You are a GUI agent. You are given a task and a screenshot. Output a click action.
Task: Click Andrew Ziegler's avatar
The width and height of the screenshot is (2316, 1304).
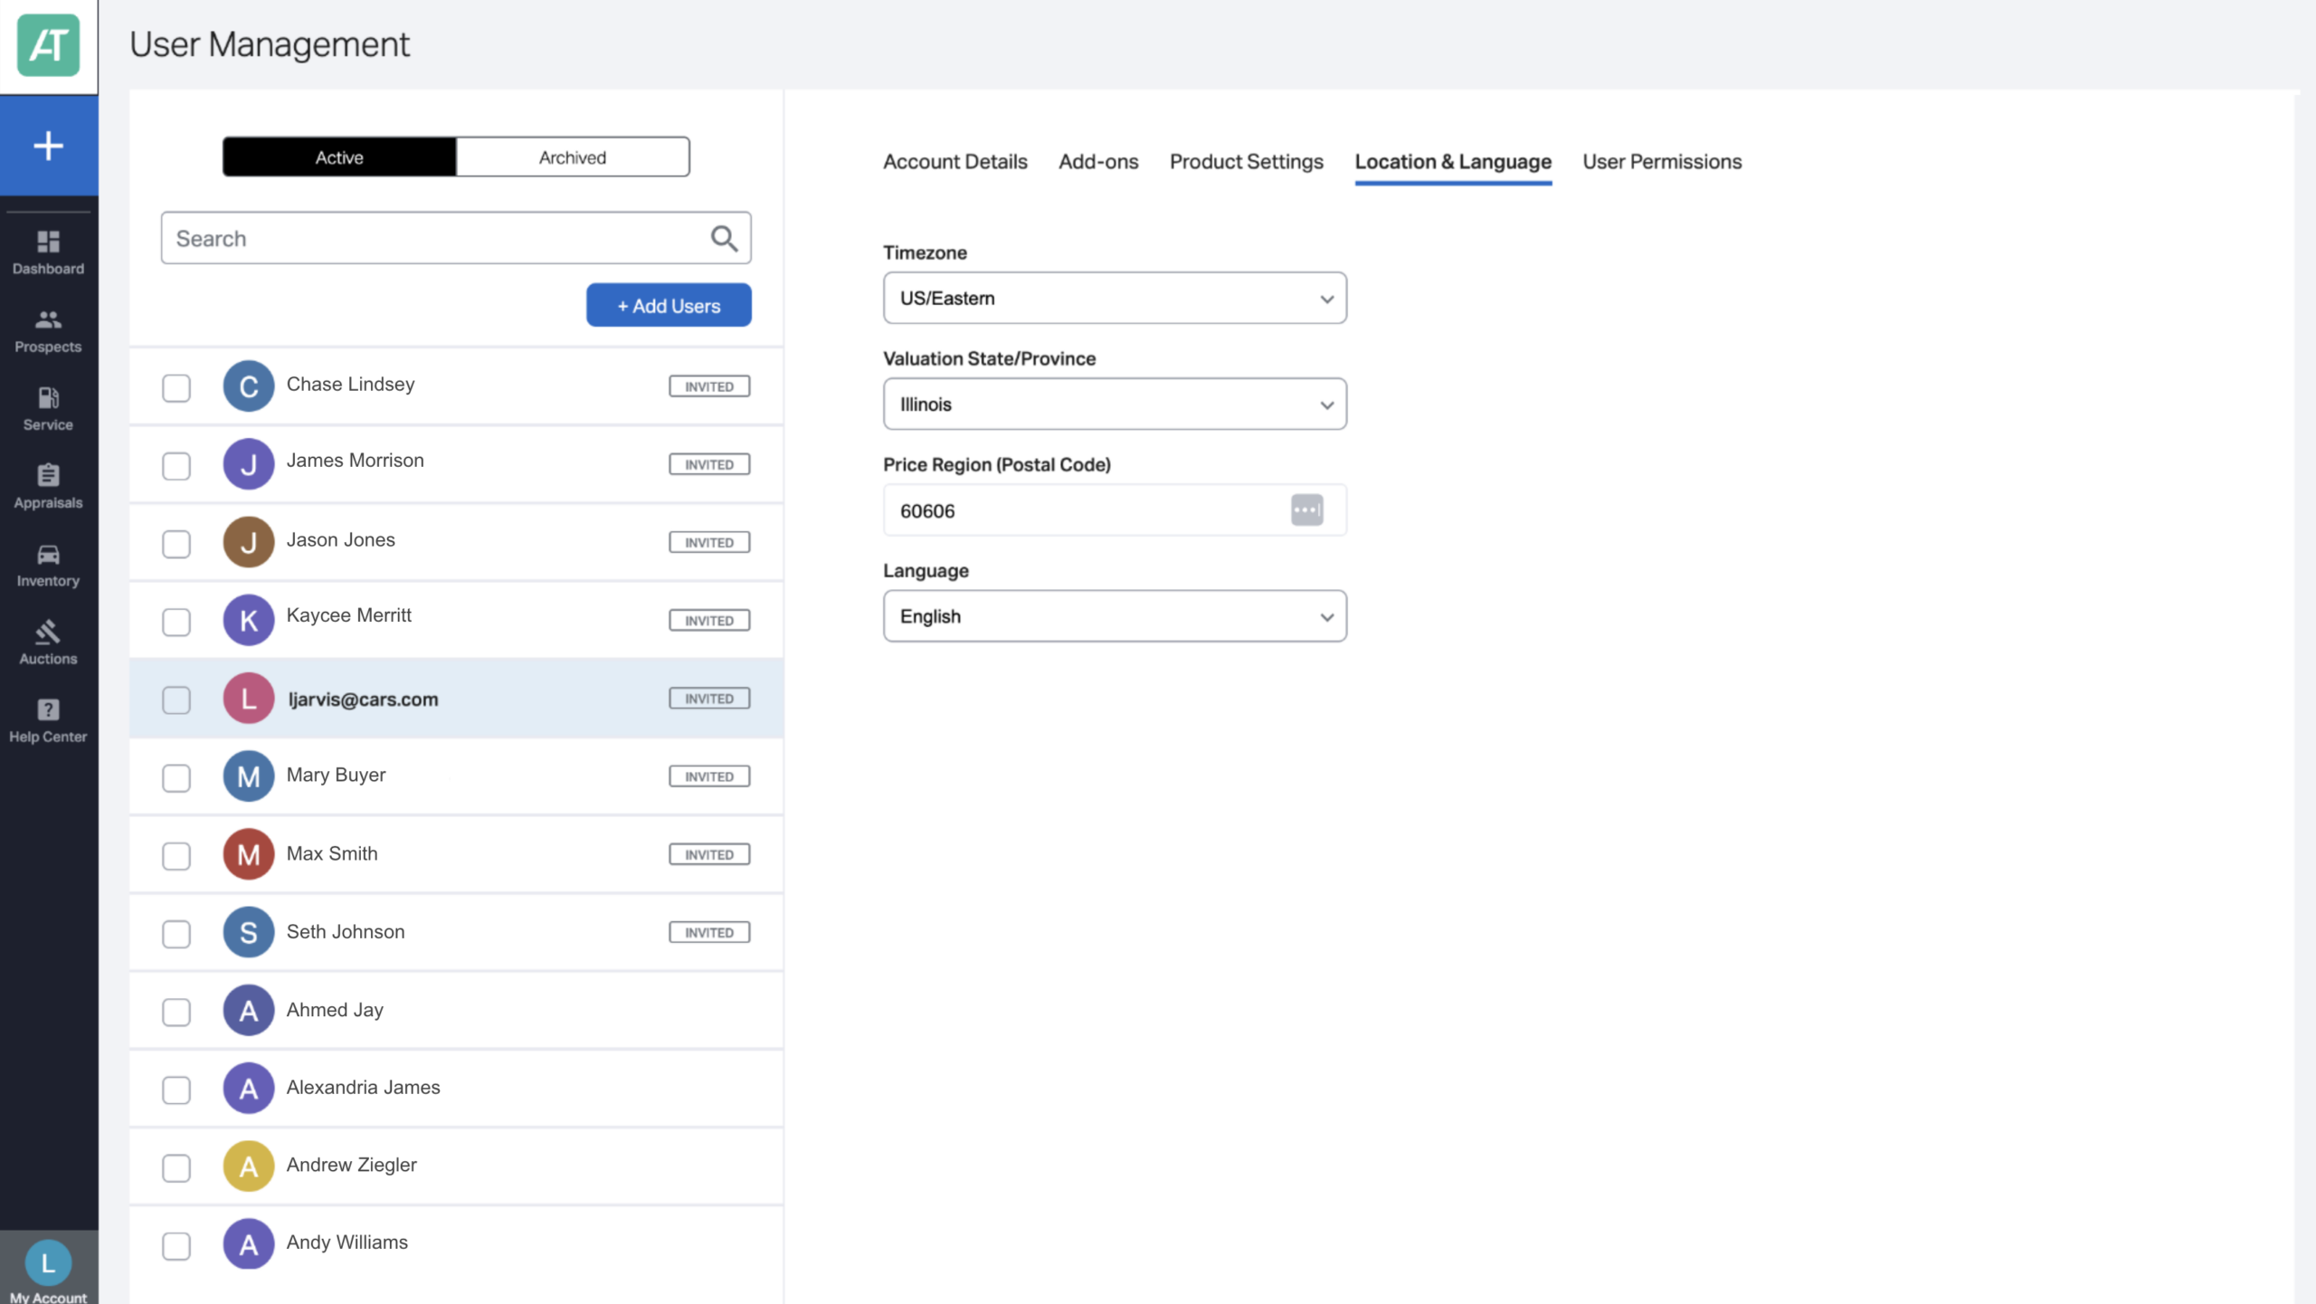point(248,1166)
